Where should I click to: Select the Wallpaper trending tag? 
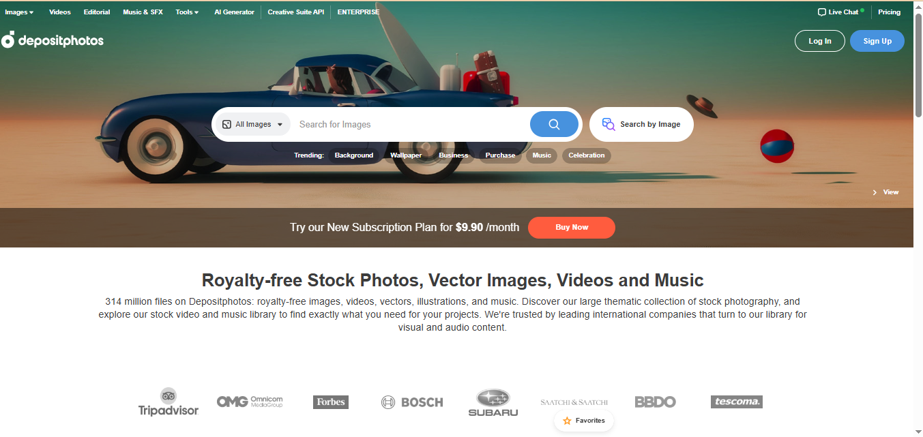406,155
